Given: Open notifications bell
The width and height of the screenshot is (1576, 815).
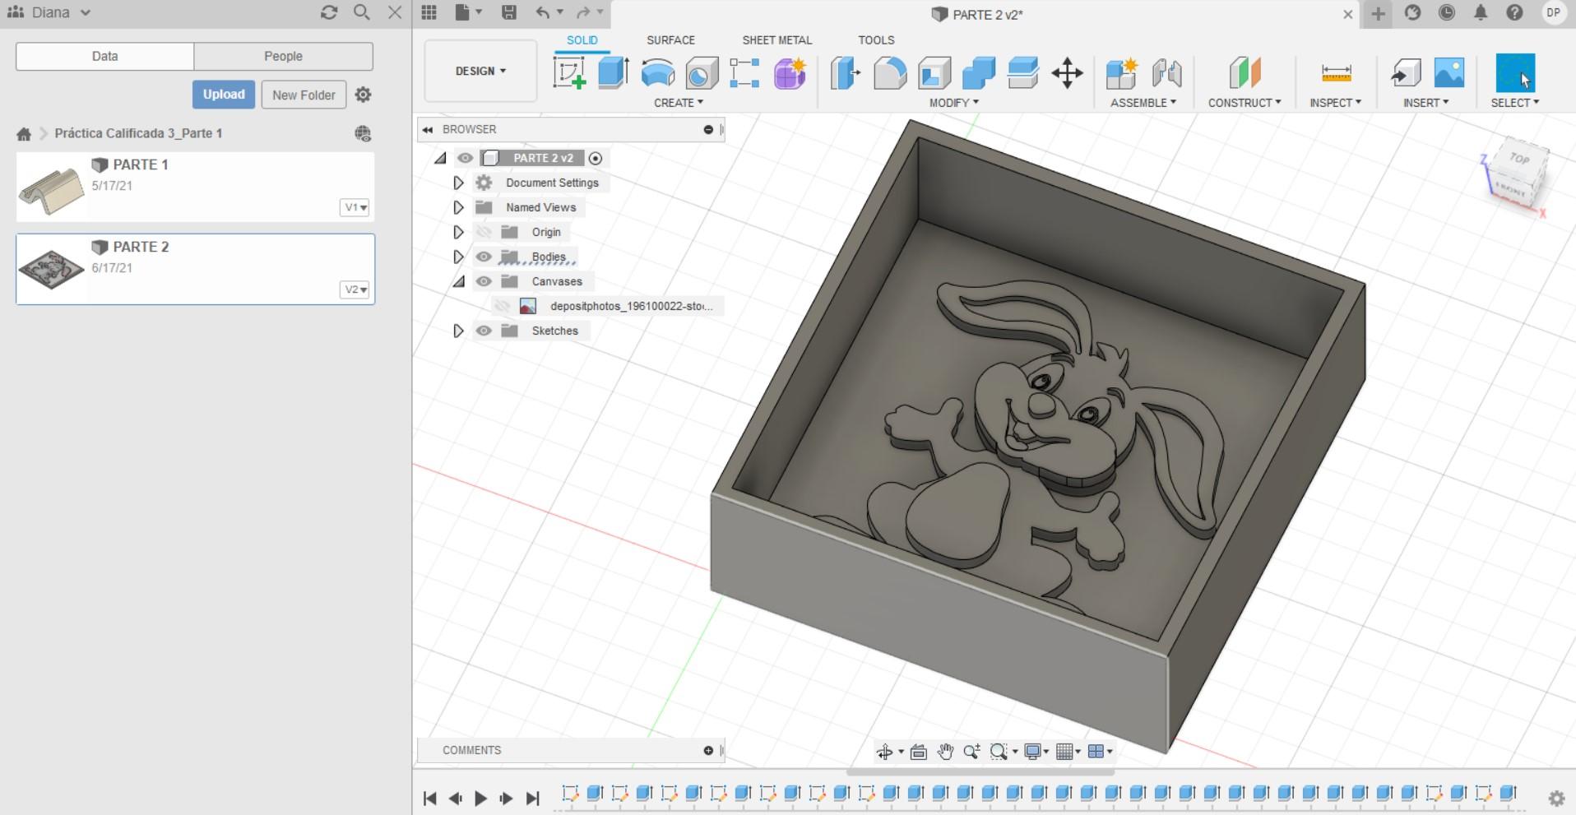Looking at the screenshot, I should tap(1481, 12).
